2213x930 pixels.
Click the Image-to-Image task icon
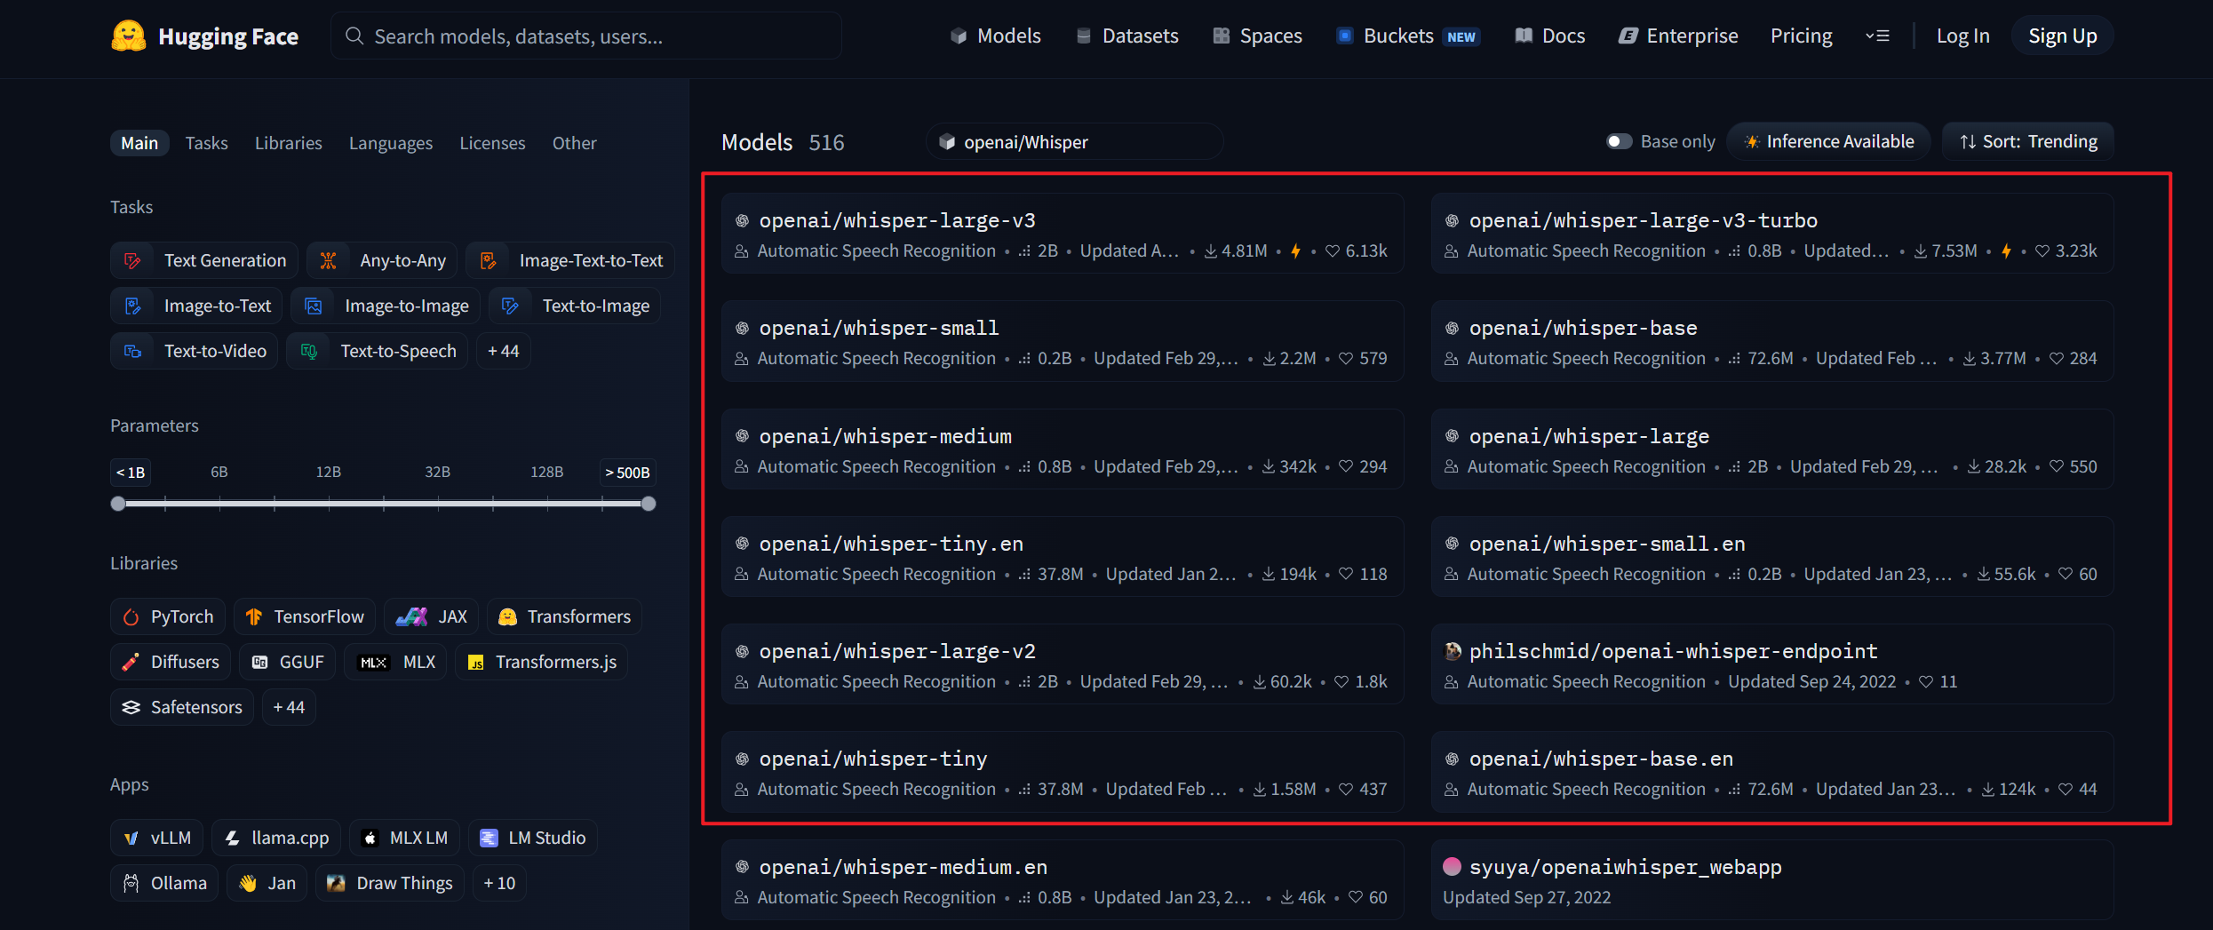[313, 306]
